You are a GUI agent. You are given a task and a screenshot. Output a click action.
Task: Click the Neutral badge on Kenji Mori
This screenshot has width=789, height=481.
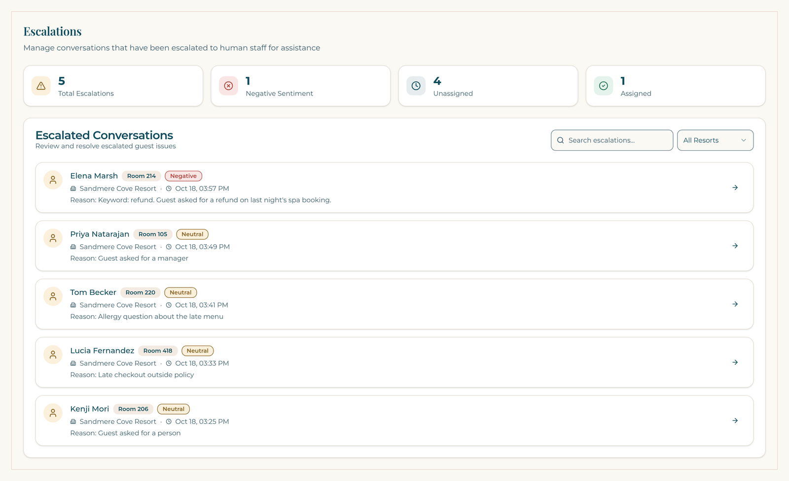coord(174,409)
